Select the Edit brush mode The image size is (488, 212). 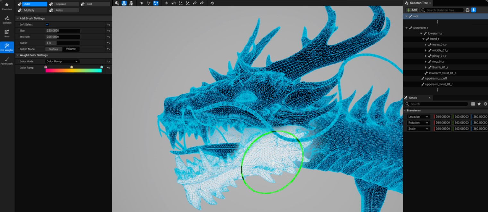point(95,4)
